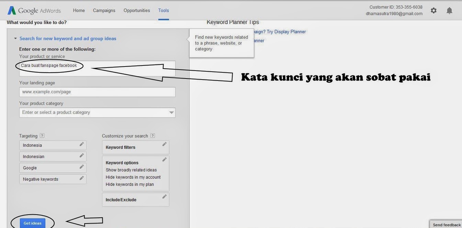Open the Include/Exclude box
This screenshot has height=228, width=462.
[136, 200]
